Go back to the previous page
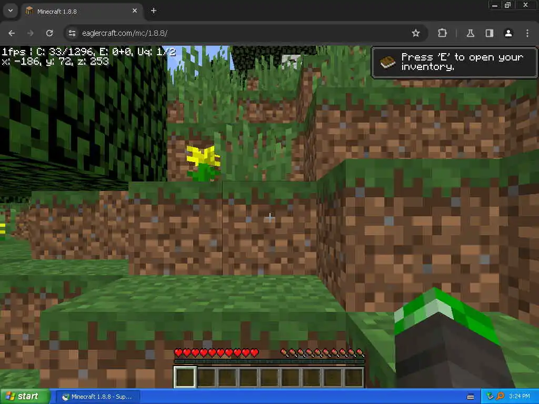The image size is (539, 404). pos(12,33)
